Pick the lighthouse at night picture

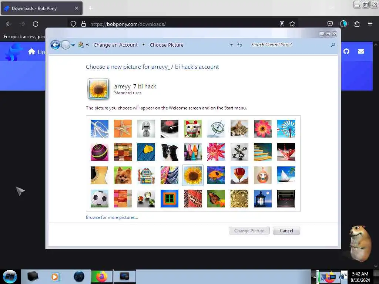(x=263, y=199)
